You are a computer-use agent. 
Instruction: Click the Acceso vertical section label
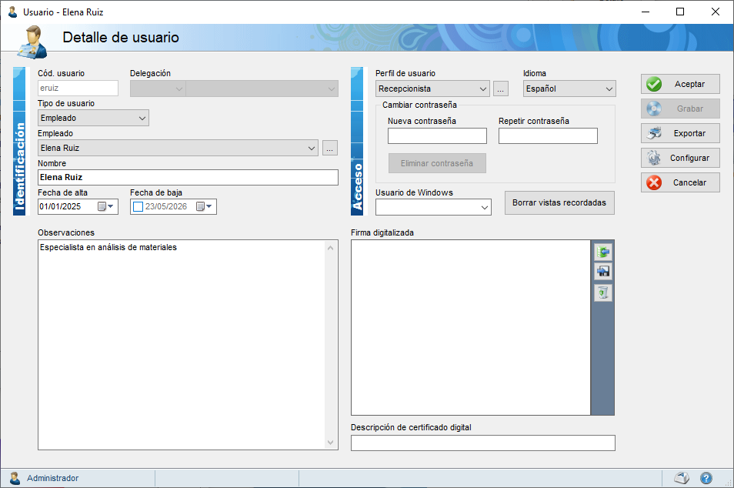(x=357, y=141)
